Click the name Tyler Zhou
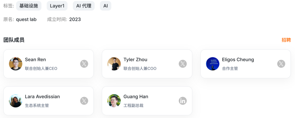This screenshot has height=118, width=295. tap(135, 60)
